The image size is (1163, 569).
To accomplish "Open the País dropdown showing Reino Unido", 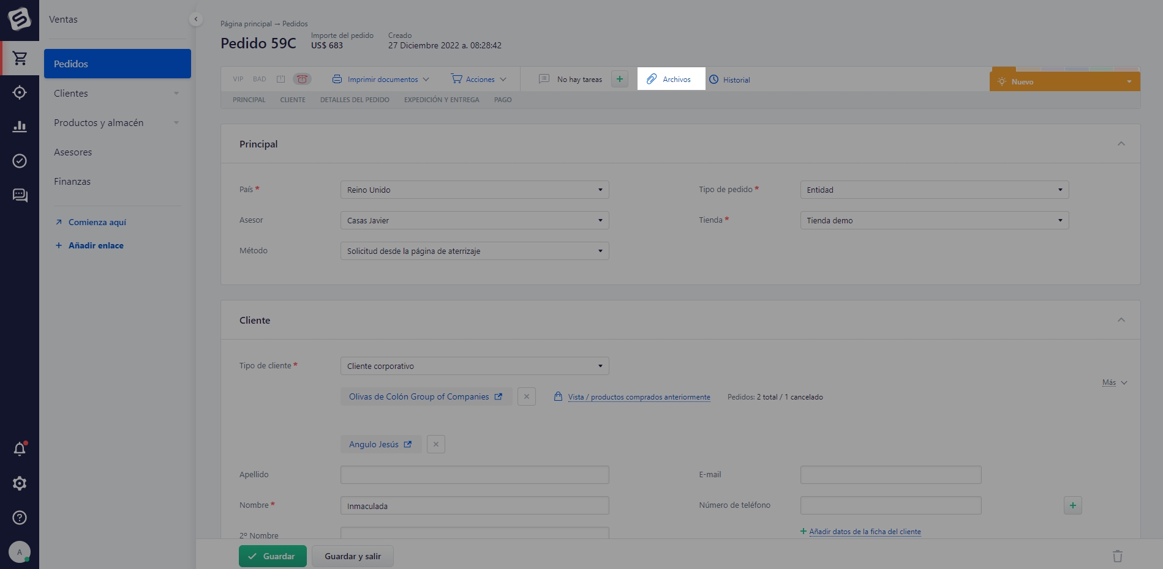I will (474, 190).
